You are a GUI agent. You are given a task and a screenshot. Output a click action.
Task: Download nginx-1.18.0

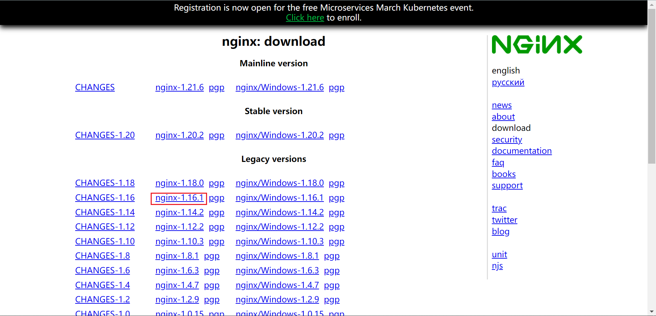coord(179,183)
